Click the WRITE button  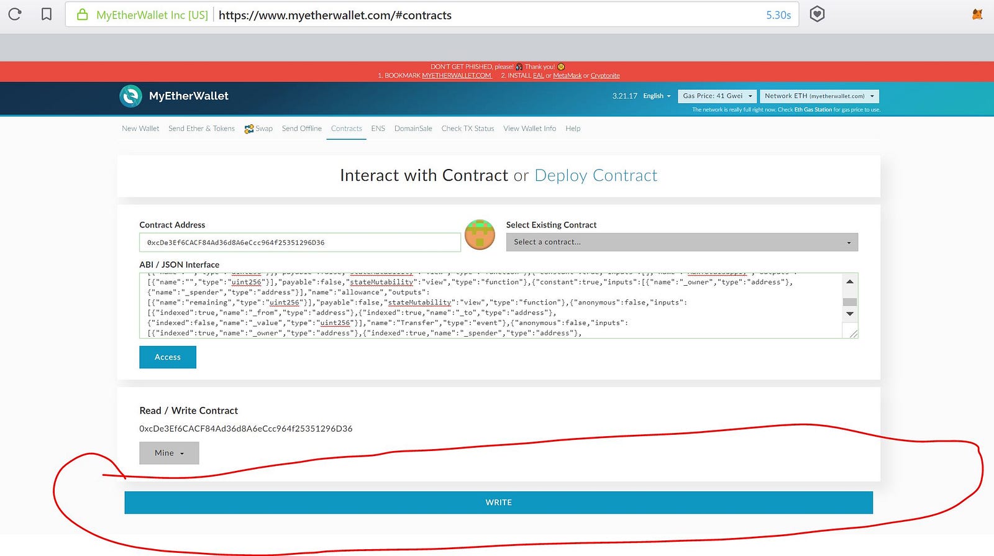[x=499, y=503]
